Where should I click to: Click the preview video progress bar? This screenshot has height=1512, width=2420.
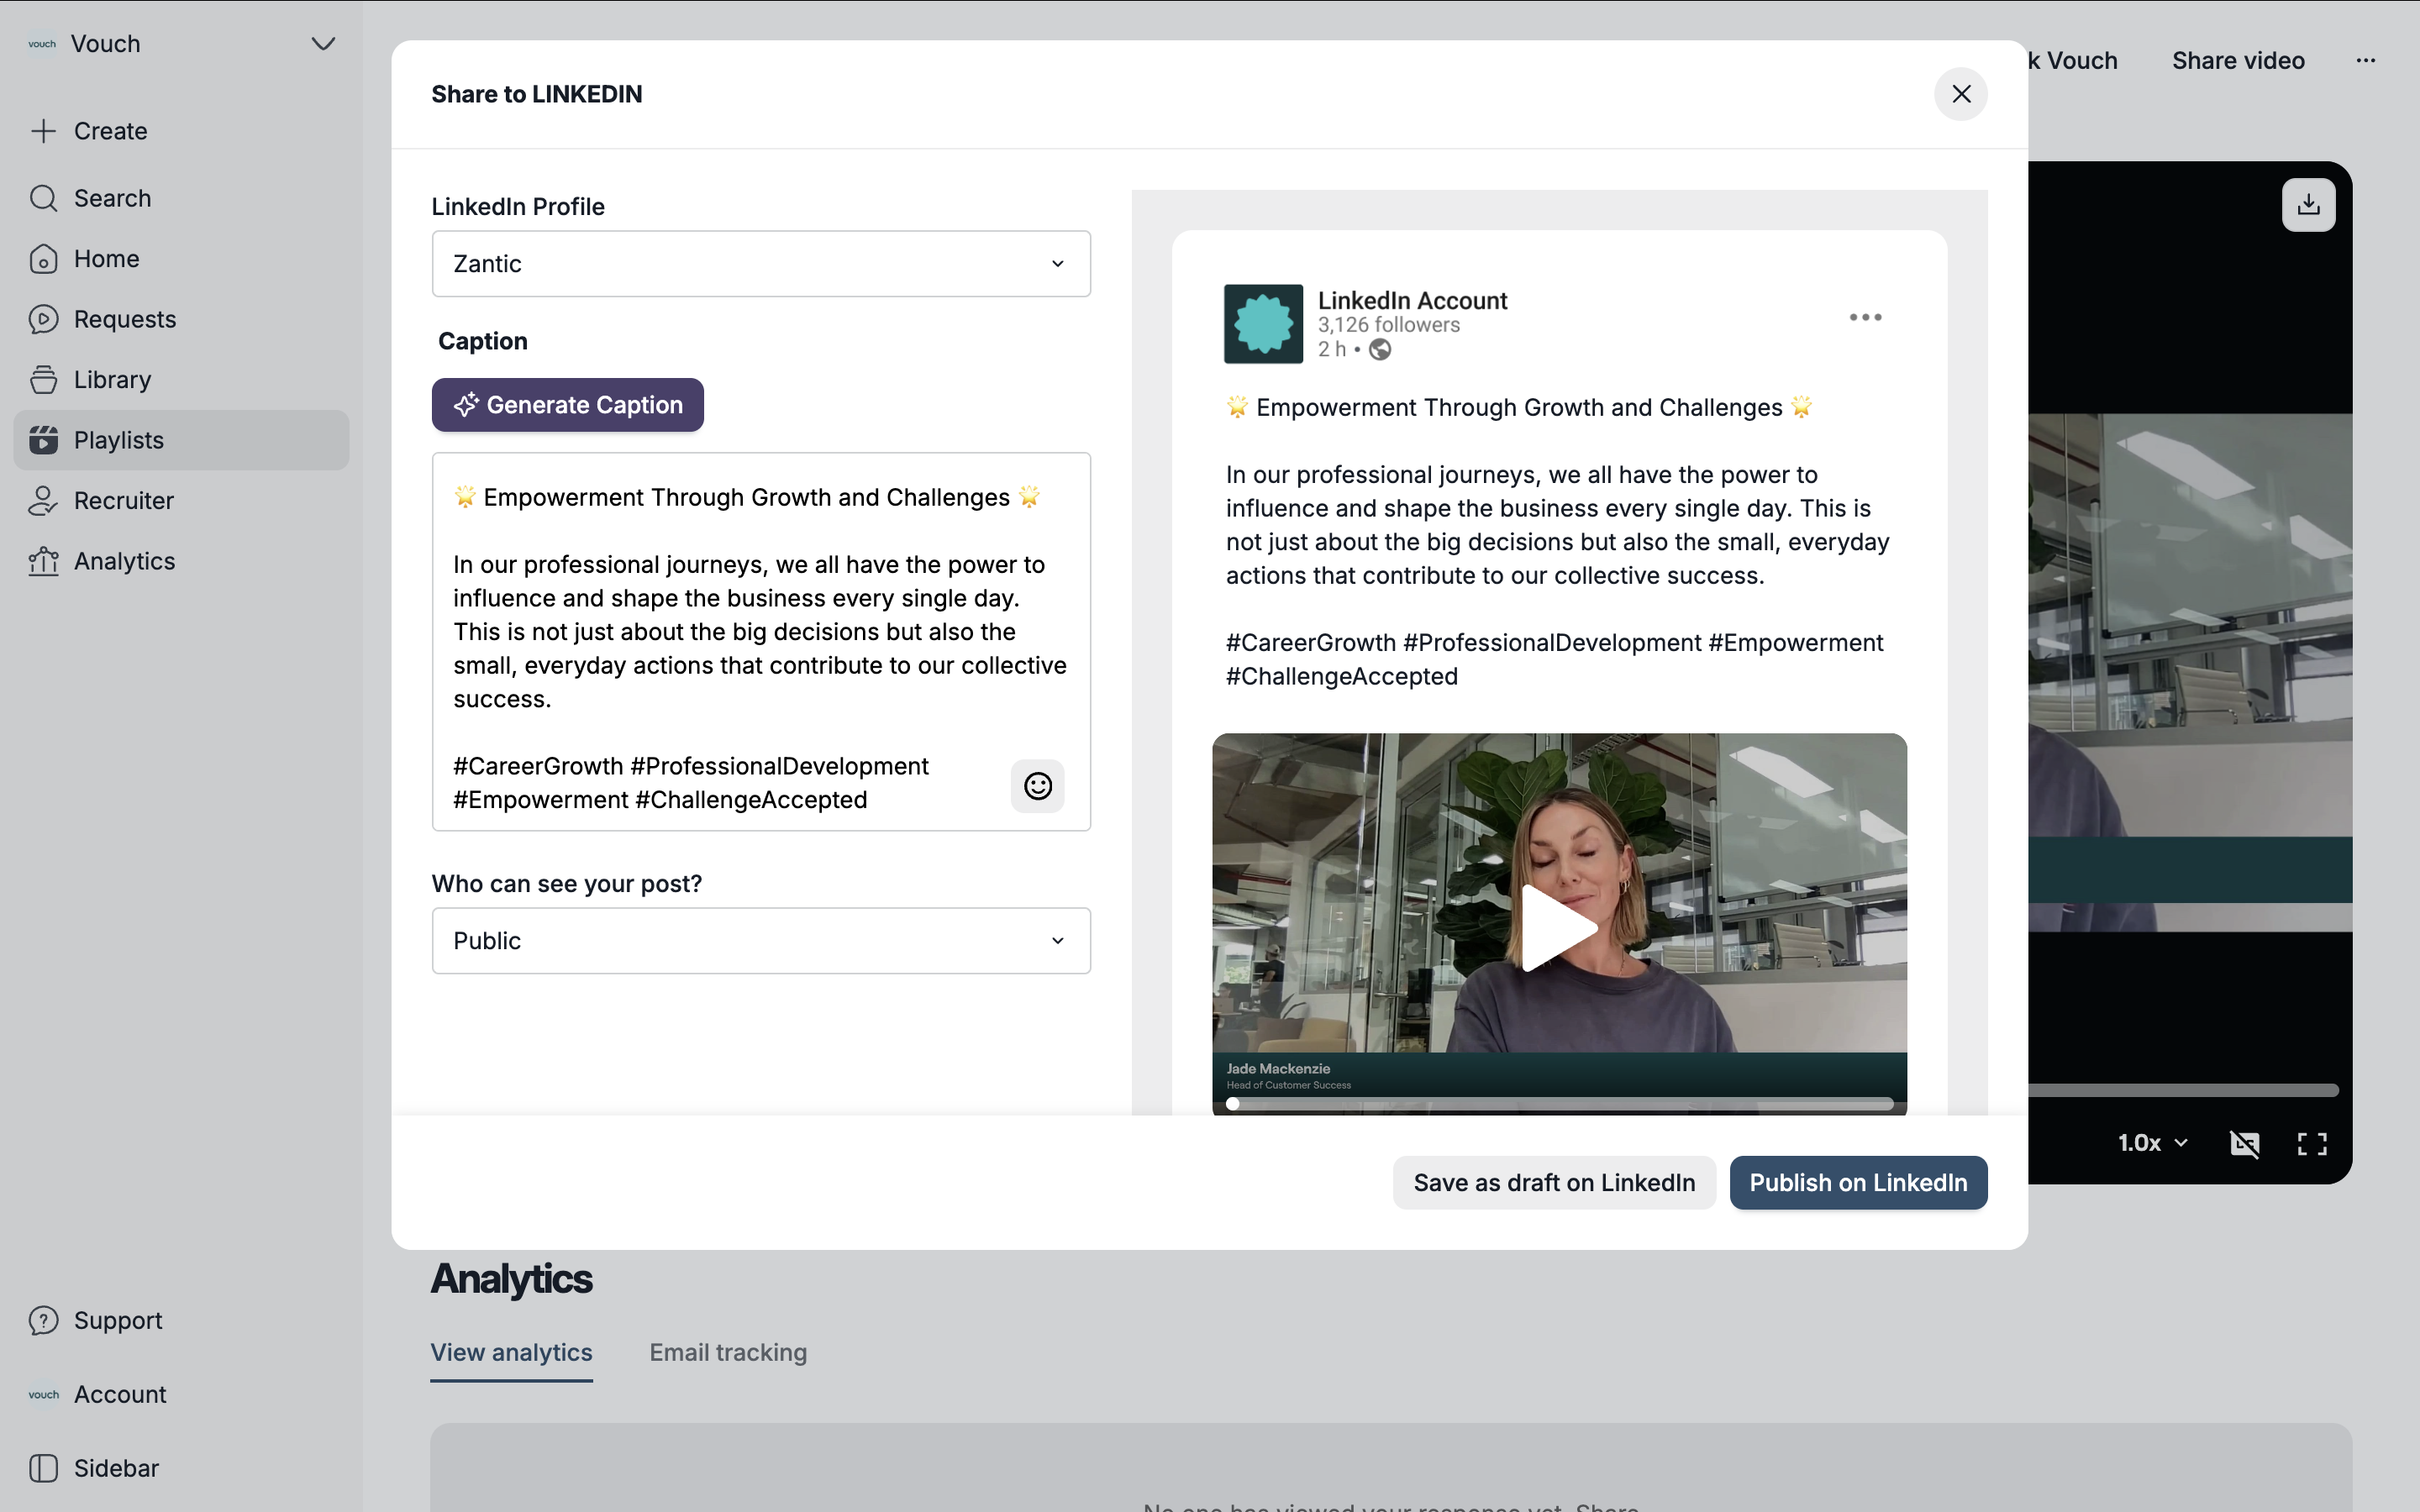[1560, 1104]
